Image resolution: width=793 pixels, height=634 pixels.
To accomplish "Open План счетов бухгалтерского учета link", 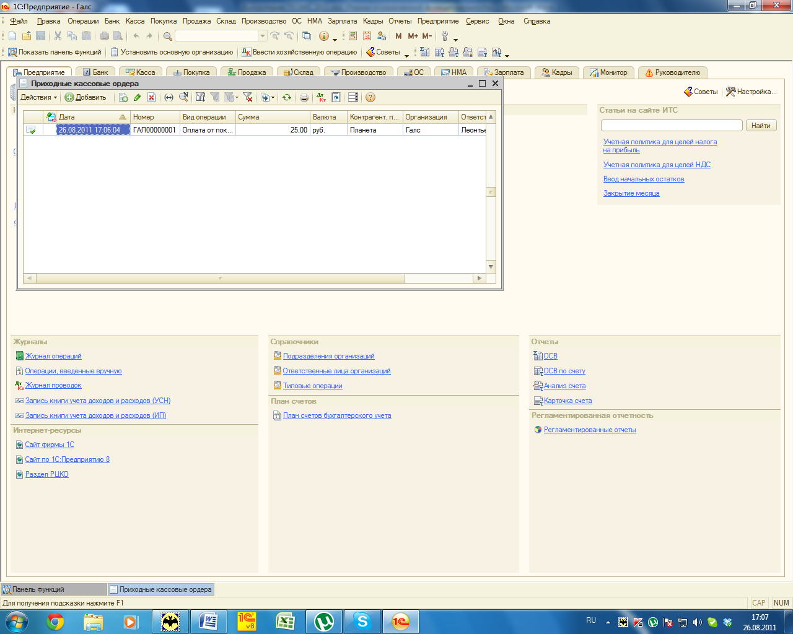I will point(337,415).
